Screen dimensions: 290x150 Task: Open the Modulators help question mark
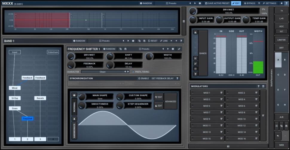(259, 86)
